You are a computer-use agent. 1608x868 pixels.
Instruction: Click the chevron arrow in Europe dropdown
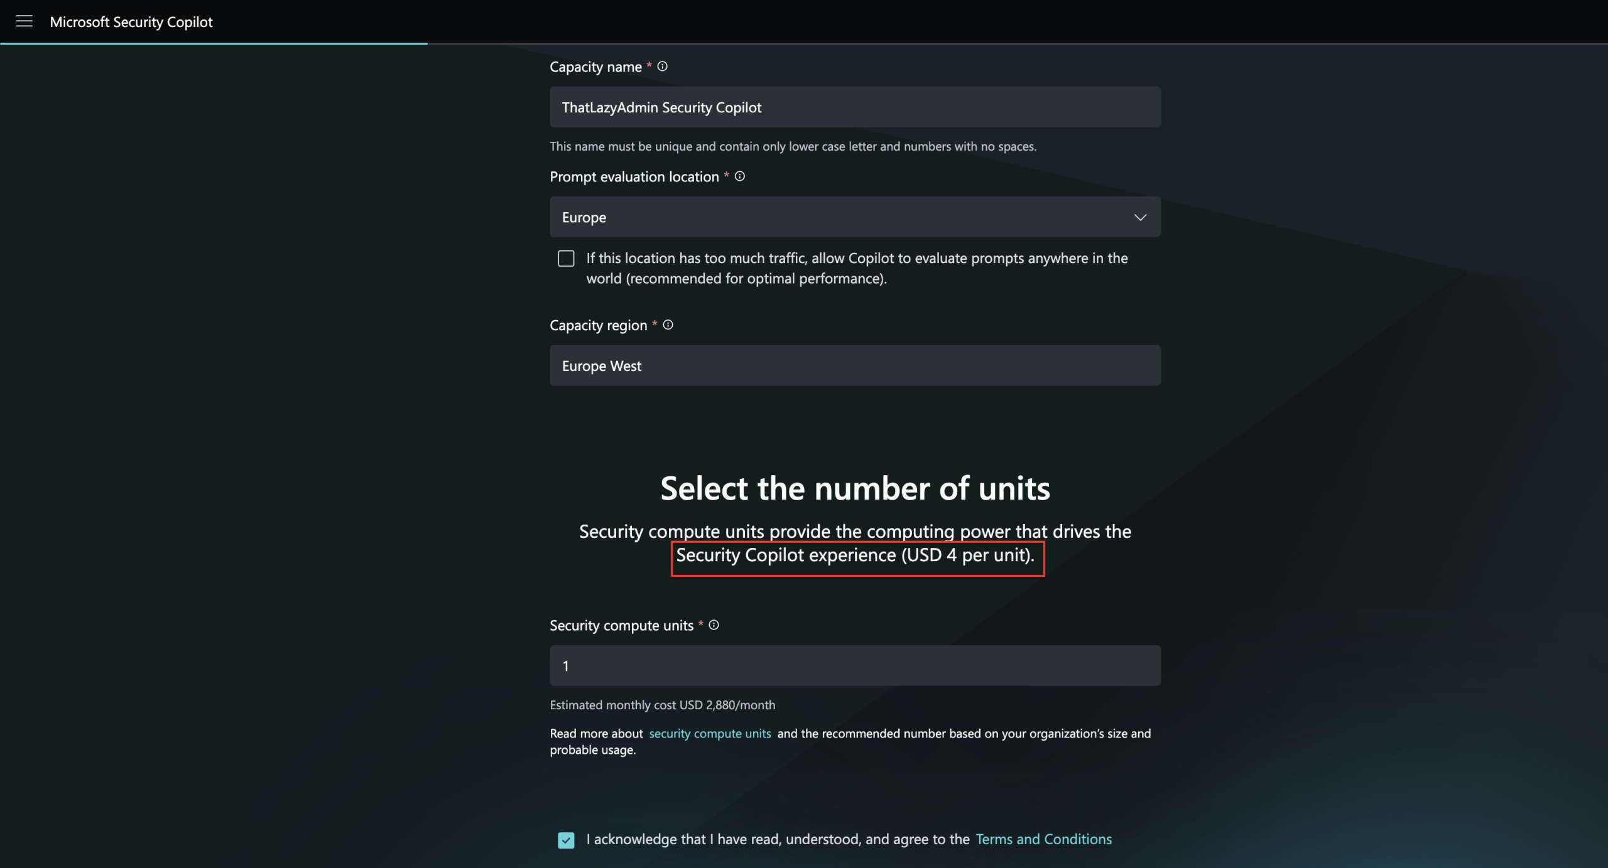tap(1140, 217)
